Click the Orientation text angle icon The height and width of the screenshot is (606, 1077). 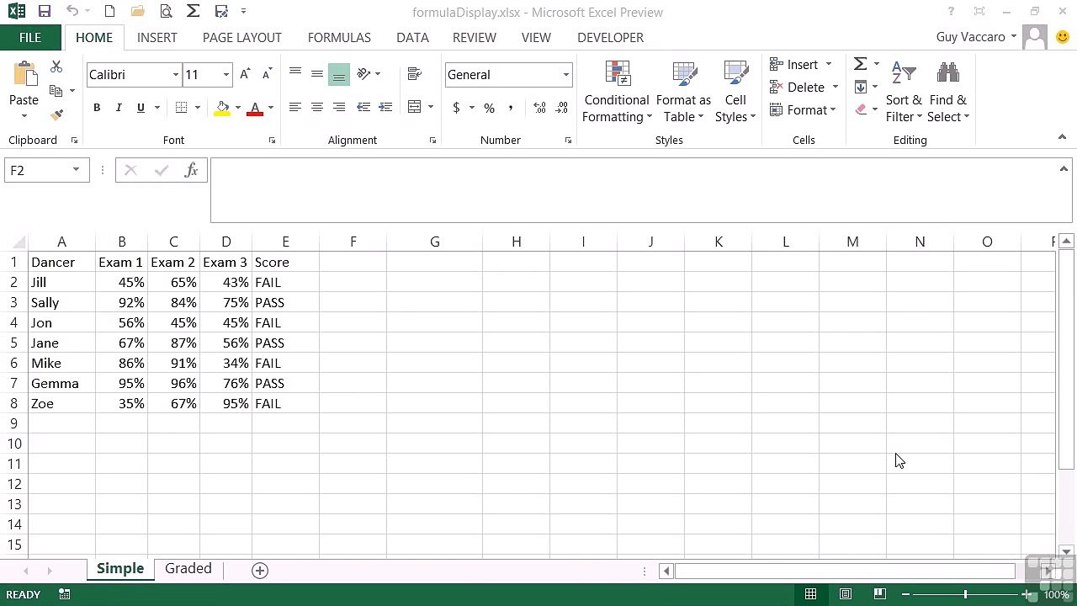[363, 74]
